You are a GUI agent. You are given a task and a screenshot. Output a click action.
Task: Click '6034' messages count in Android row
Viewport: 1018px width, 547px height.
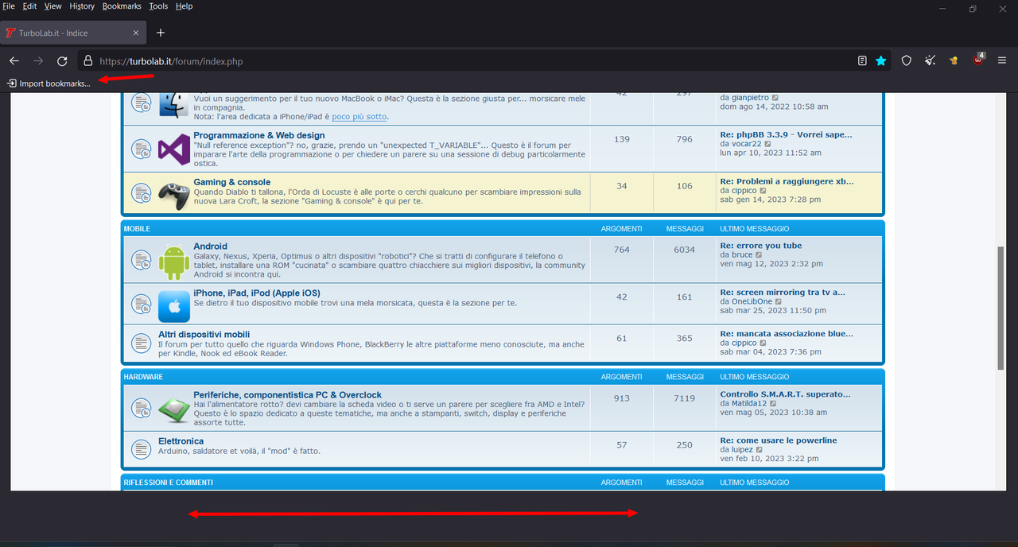pos(684,250)
